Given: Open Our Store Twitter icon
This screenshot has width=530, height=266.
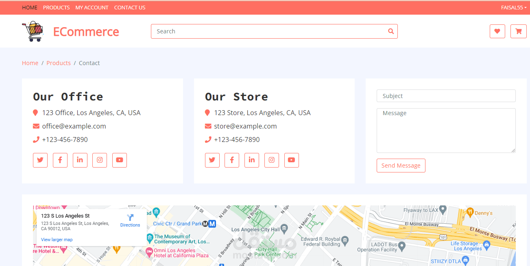Looking at the screenshot, I should (212, 160).
